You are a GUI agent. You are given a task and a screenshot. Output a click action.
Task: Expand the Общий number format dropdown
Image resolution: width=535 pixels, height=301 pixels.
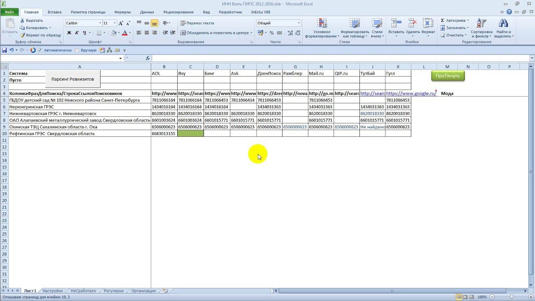point(298,23)
